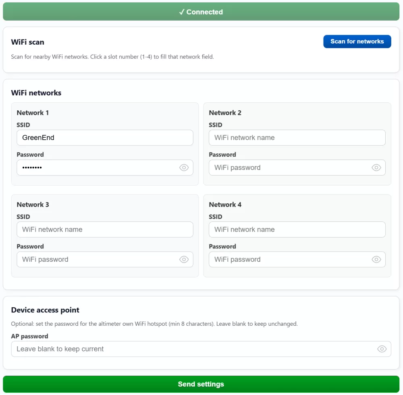Show the Network 1 password

point(184,168)
